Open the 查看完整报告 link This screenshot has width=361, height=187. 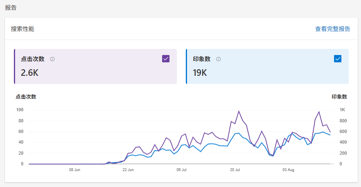click(332, 29)
